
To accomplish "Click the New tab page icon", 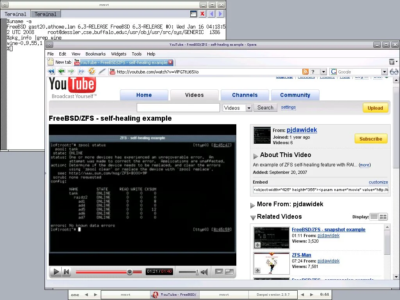I will click(50, 62).
